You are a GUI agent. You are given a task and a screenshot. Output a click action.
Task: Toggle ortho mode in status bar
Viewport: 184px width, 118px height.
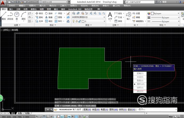click(x=48, y=117)
